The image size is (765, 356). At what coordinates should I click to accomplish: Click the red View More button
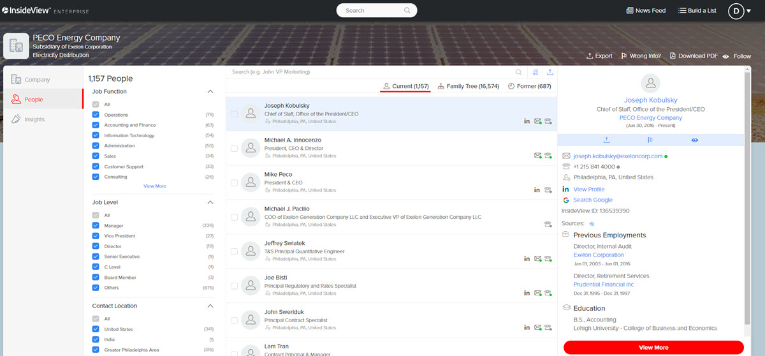click(x=653, y=348)
